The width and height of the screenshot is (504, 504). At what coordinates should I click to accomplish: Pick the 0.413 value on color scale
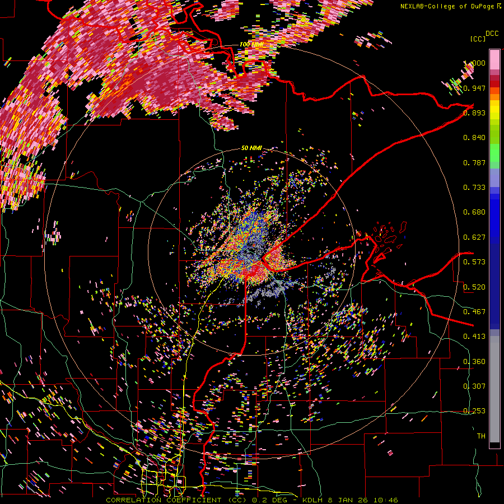pyautogui.click(x=474, y=337)
